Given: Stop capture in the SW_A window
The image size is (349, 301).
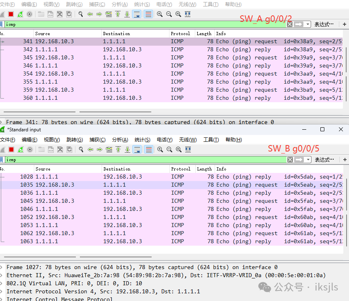Looking at the screenshot, I should click(10, 14).
